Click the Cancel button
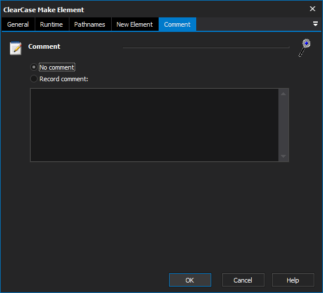The width and height of the screenshot is (323, 293). [x=243, y=280]
